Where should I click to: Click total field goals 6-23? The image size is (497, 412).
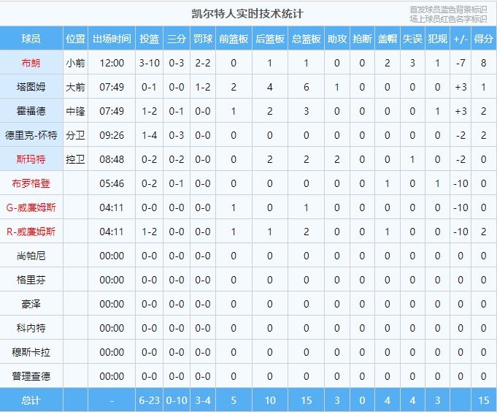click(149, 400)
